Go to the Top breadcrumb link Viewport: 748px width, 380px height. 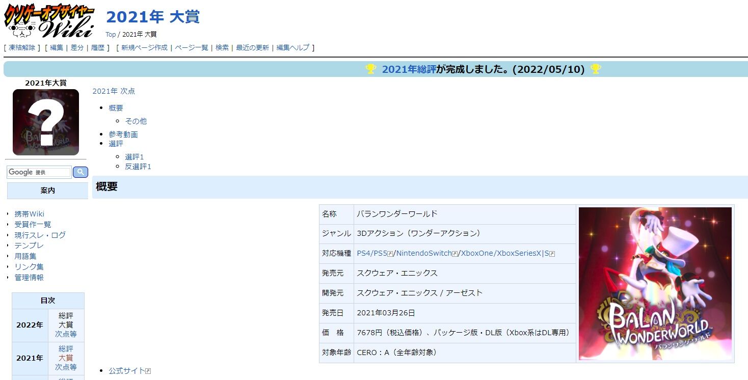click(111, 35)
